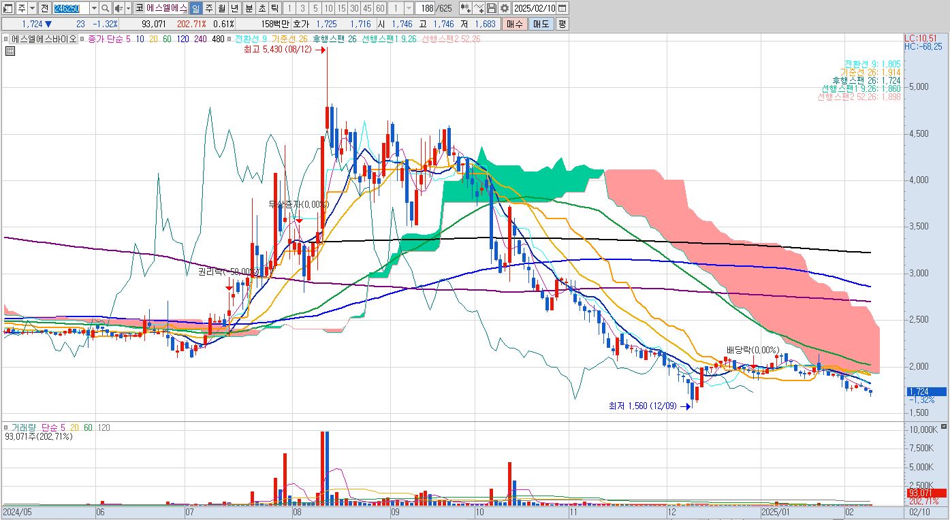The width and height of the screenshot is (950, 520).
Task: Click the 2025/02/10 date field
Action: [535, 8]
